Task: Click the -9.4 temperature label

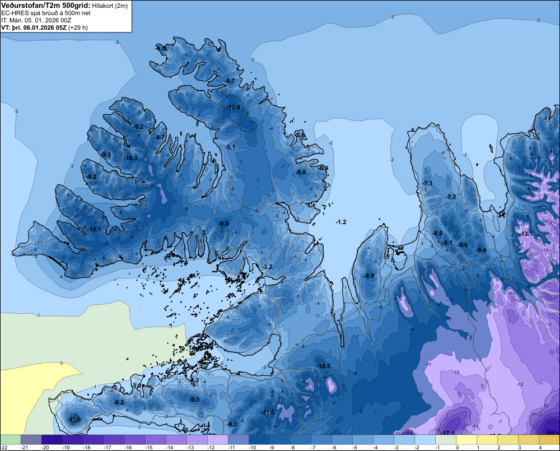Action: click(481, 250)
